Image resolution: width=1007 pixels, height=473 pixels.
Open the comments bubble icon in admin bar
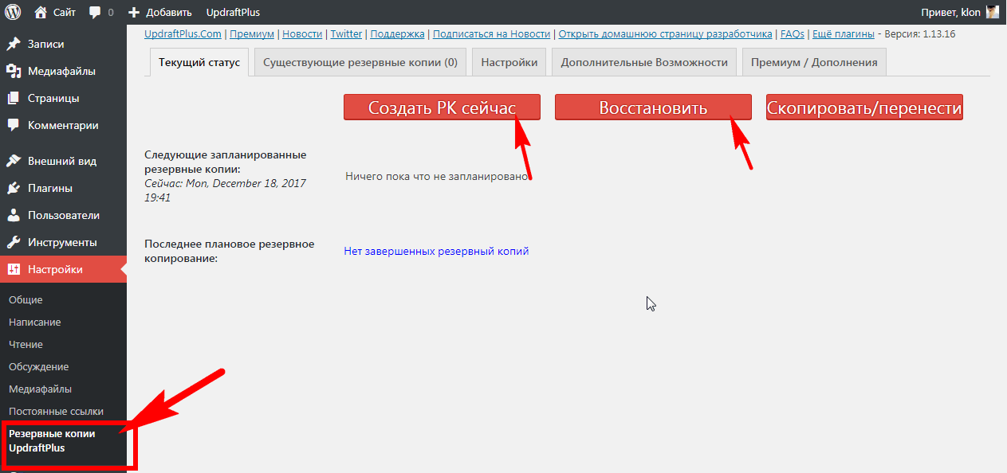coord(96,13)
